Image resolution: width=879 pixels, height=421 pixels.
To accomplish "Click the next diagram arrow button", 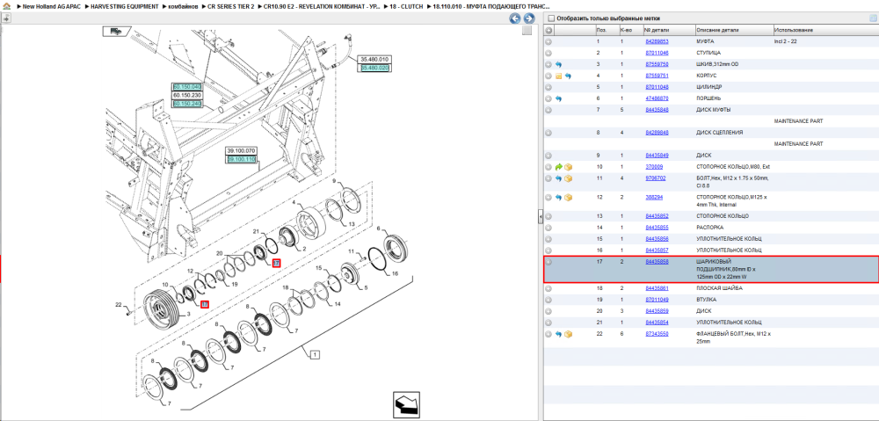I will tap(527, 18).
